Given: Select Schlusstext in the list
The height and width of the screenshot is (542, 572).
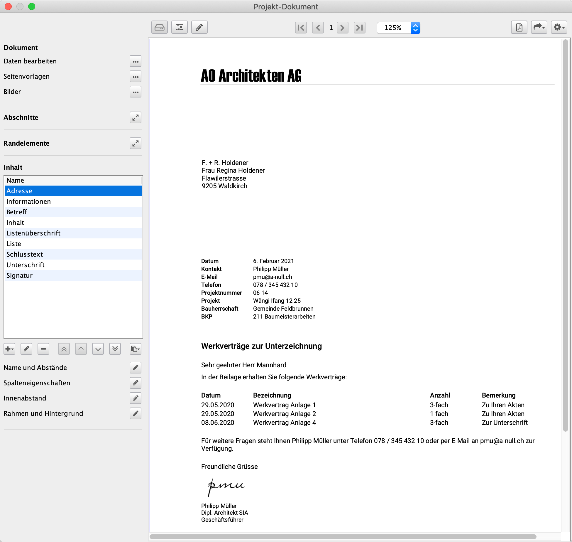Looking at the screenshot, I should tap(73, 254).
